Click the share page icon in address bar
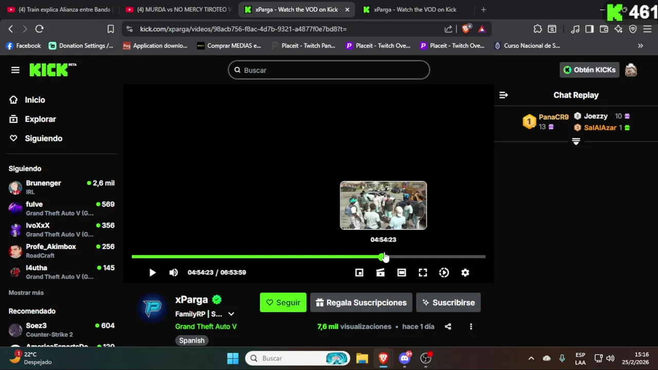The height and width of the screenshot is (370, 658). [x=448, y=29]
